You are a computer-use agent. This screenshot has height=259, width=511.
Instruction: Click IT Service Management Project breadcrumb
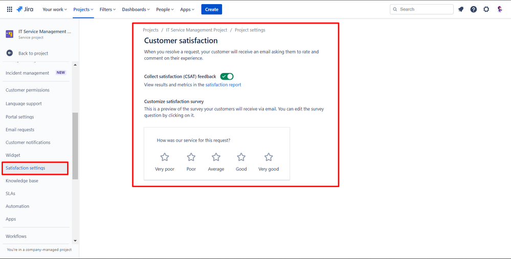(196, 30)
